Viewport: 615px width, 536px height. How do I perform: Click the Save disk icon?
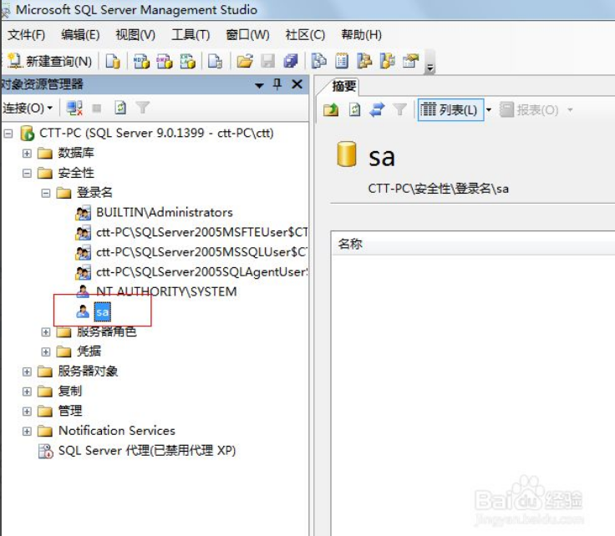[x=268, y=61]
